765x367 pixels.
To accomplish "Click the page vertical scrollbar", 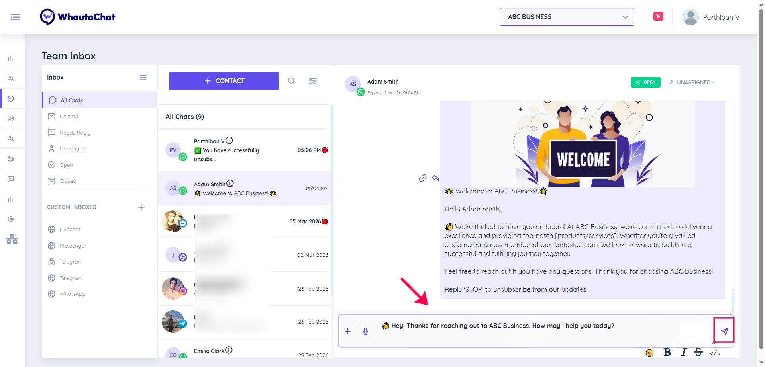I will pyautogui.click(x=761, y=159).
